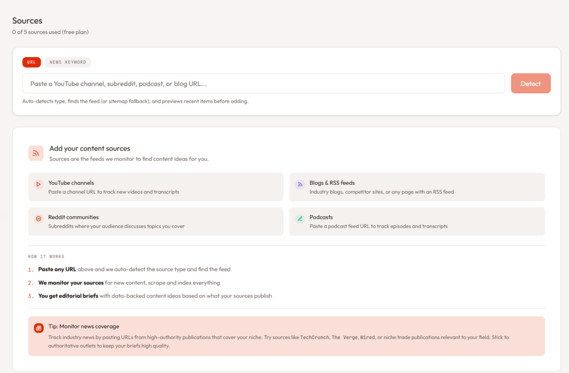Click the Paste any URL step text

tap(57, 269)
